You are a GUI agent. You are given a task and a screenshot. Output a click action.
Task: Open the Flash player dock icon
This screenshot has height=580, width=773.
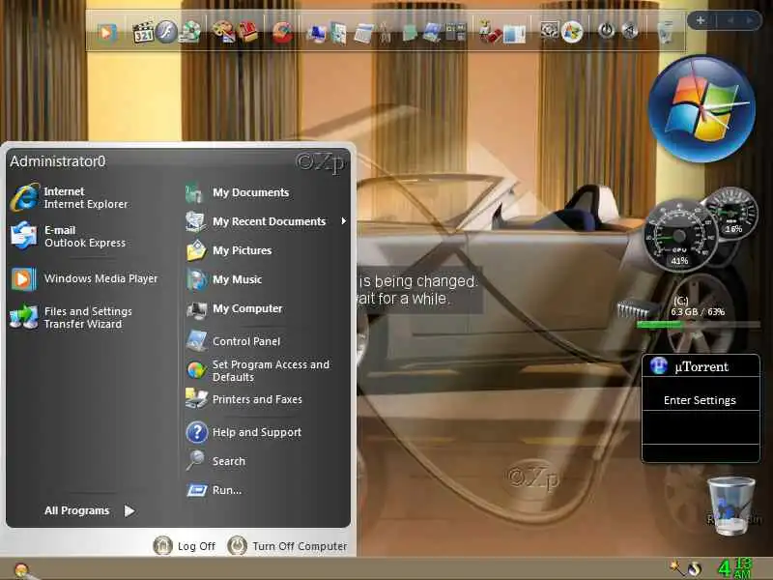point(166,32)
